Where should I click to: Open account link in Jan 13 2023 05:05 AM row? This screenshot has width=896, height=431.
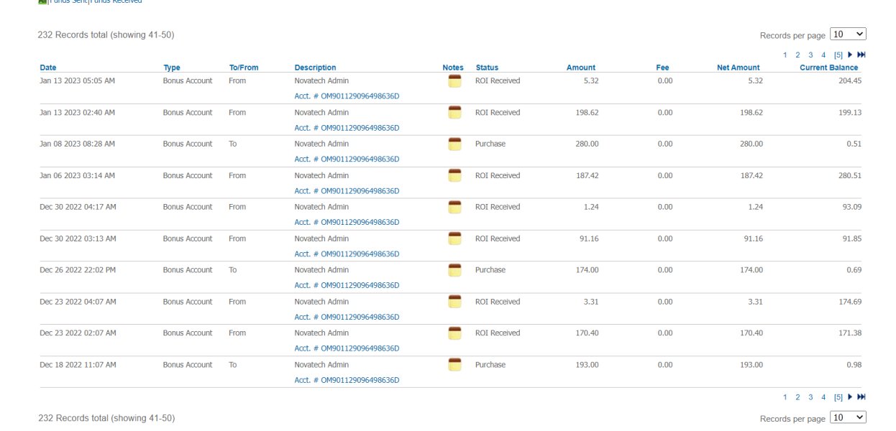pyautogui.click(x=347, y=96)
